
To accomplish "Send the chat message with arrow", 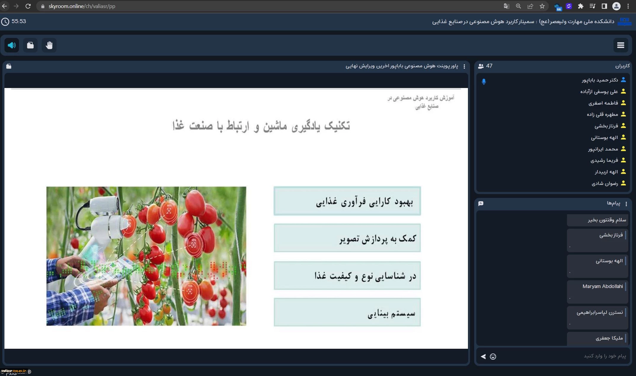I will click(483, 356).
